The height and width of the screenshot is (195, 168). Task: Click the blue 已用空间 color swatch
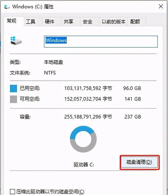(x=13, y=88)
